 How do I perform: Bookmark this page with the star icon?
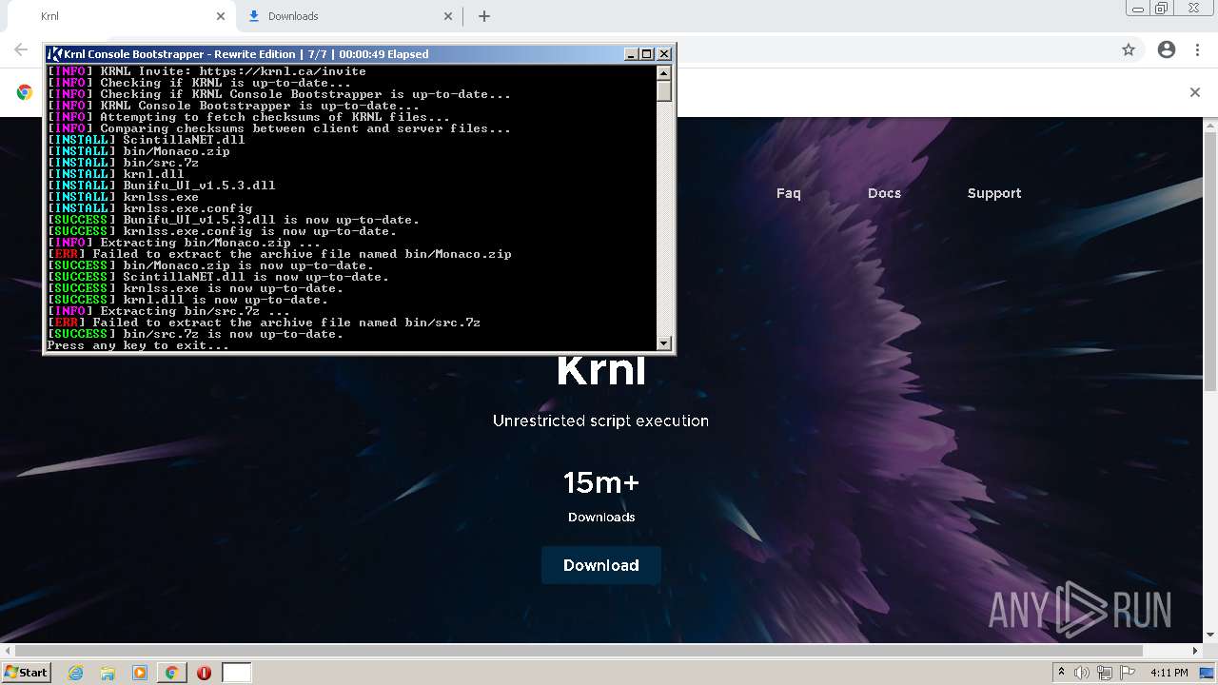coord(1129,49)
